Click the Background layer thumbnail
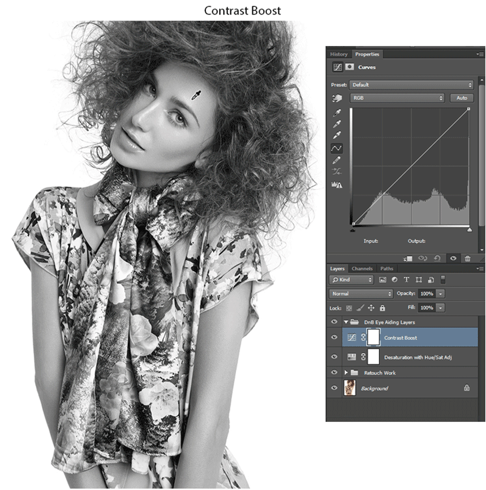The width and height of the screenshot is (486, 490). 349,388
